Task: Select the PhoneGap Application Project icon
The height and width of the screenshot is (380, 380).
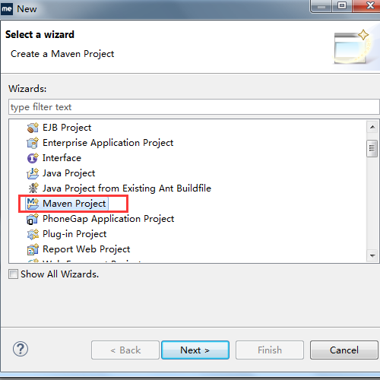Action: tap(33, 219)
